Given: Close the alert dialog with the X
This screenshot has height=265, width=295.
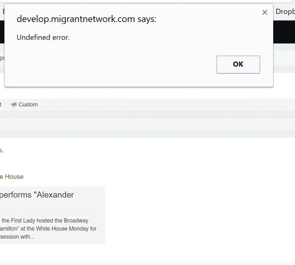Looking at the screenshot, I should point(265,13).
